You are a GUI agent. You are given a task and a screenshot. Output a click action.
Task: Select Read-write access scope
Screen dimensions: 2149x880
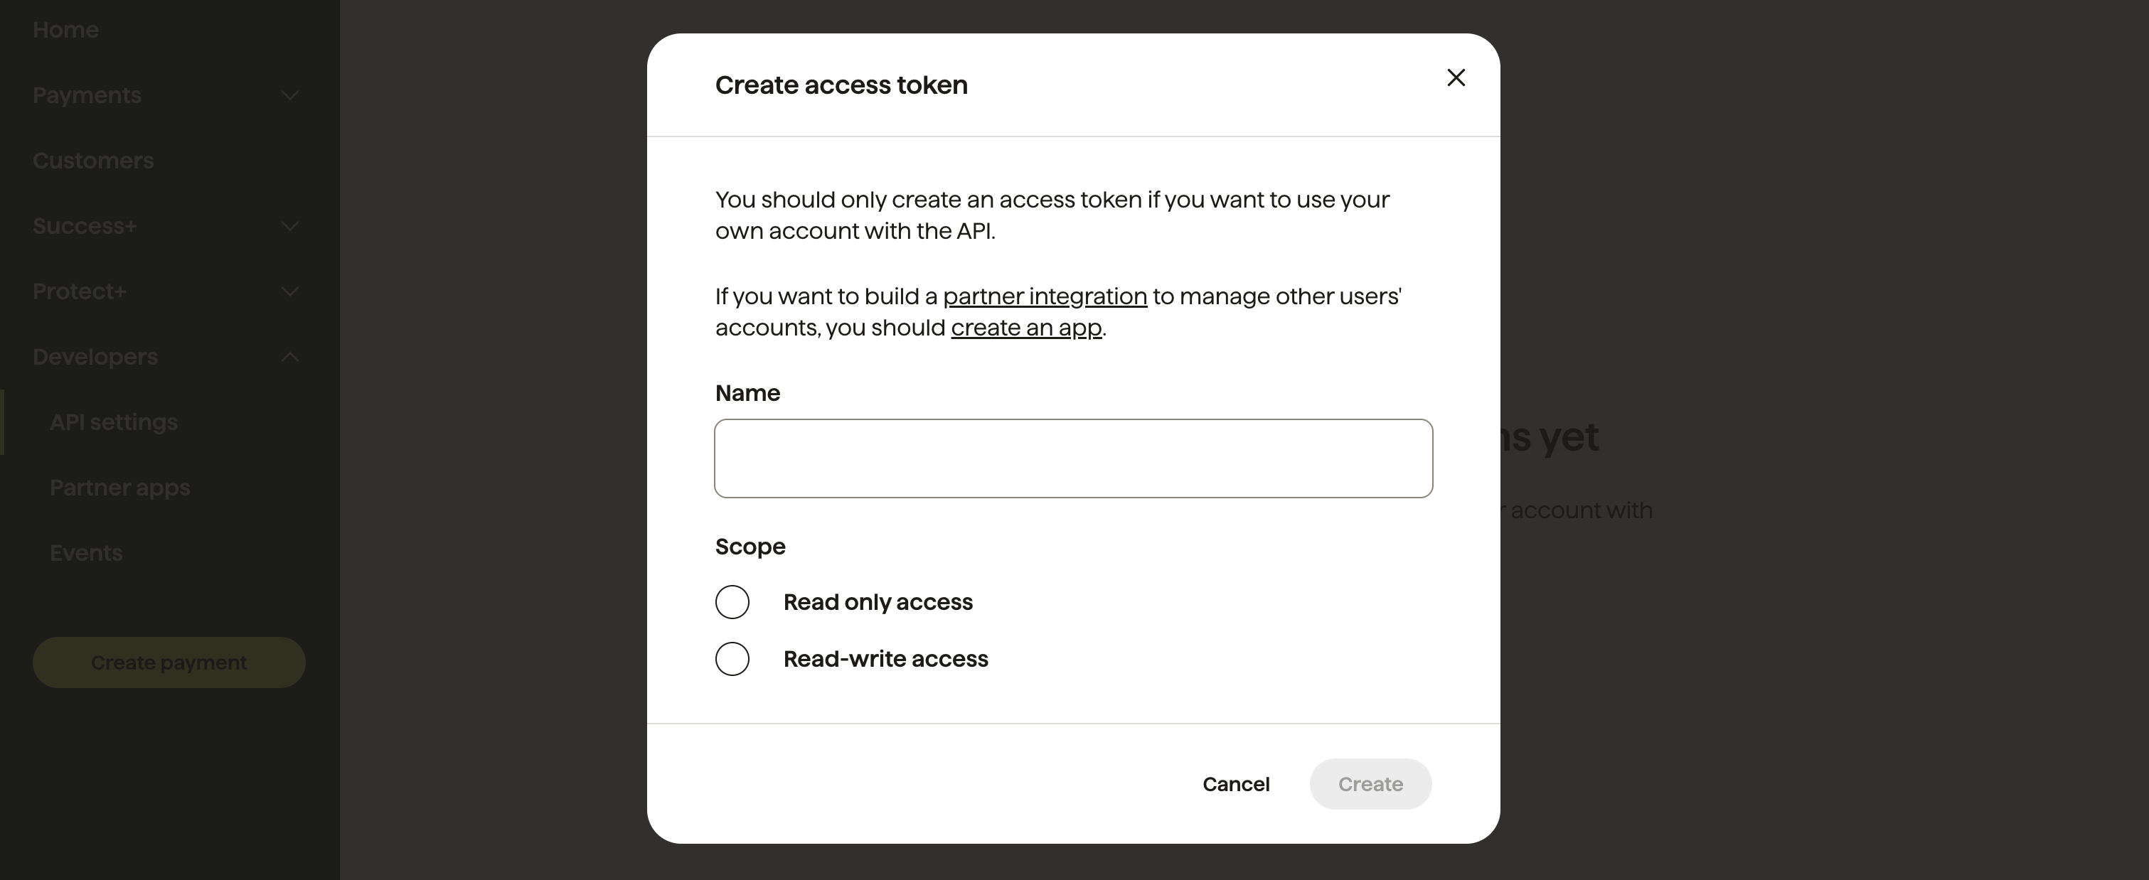tap(732, 658)
